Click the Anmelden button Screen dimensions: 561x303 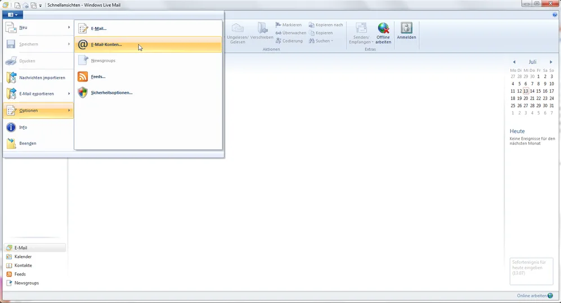[406, 31]
